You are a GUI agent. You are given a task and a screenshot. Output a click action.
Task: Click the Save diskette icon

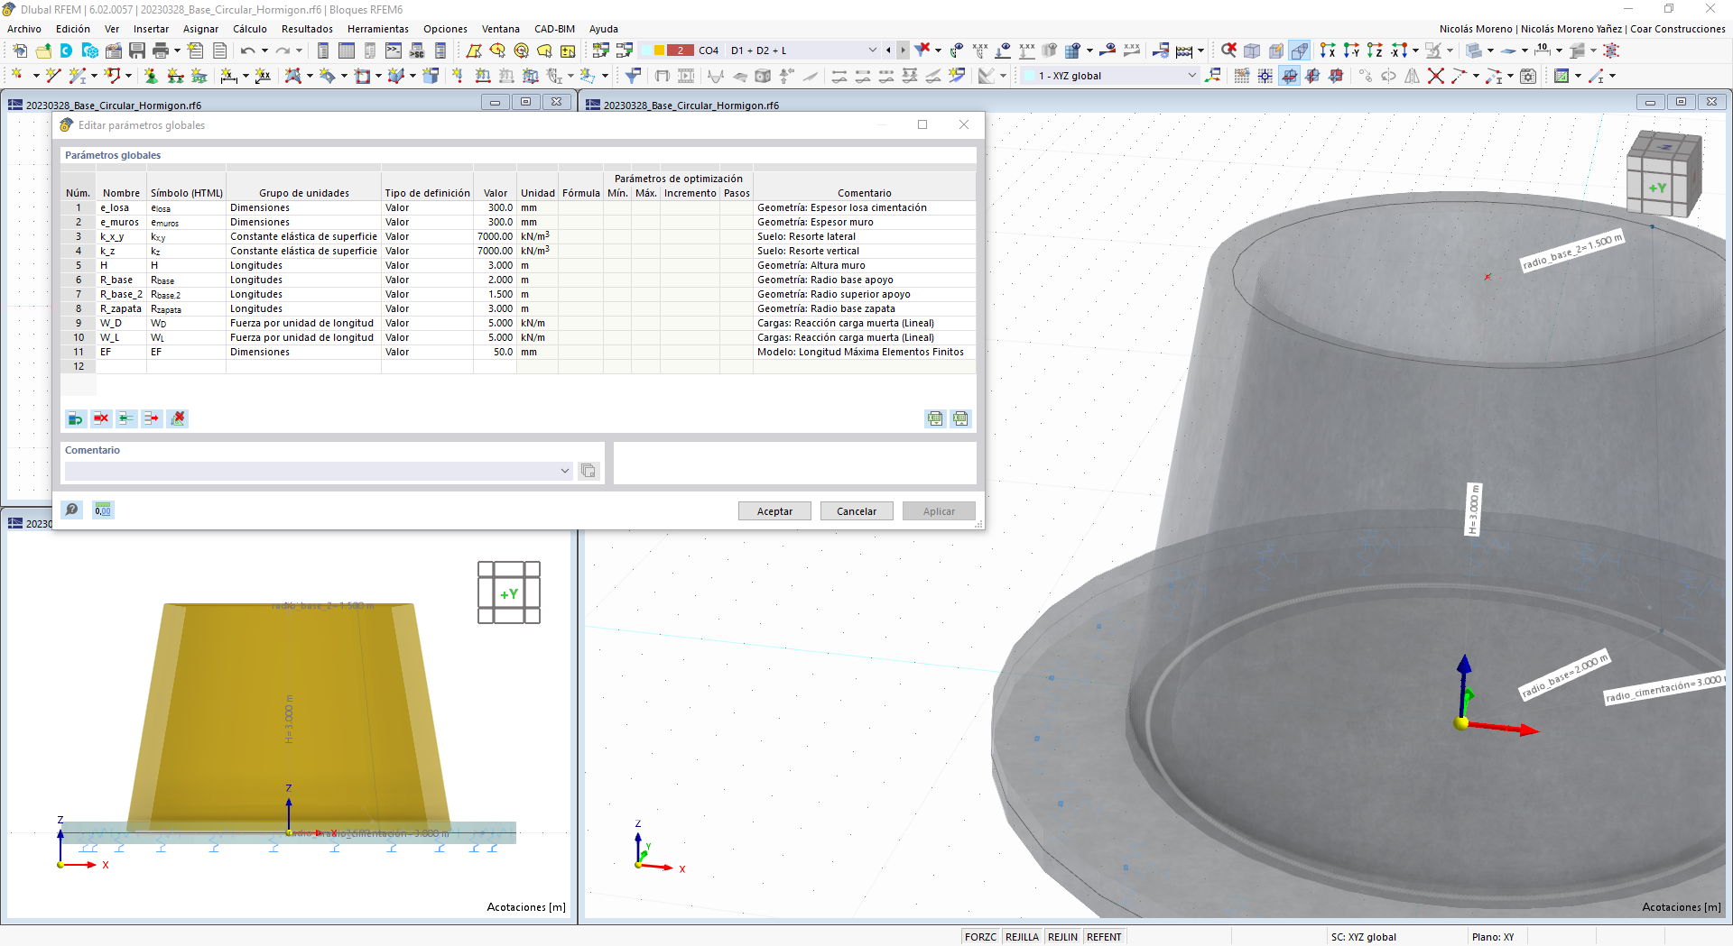click(x=136, y=51)
